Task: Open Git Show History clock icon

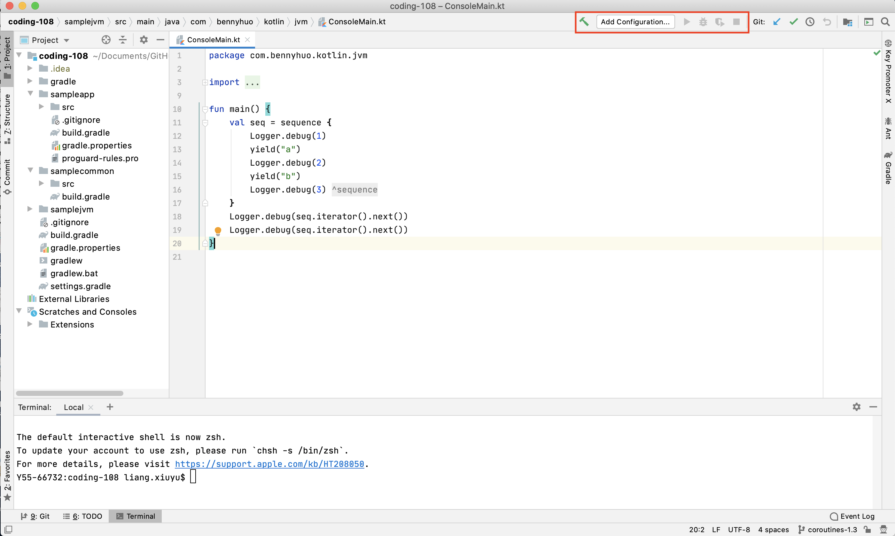Action: tap(810, 22)
